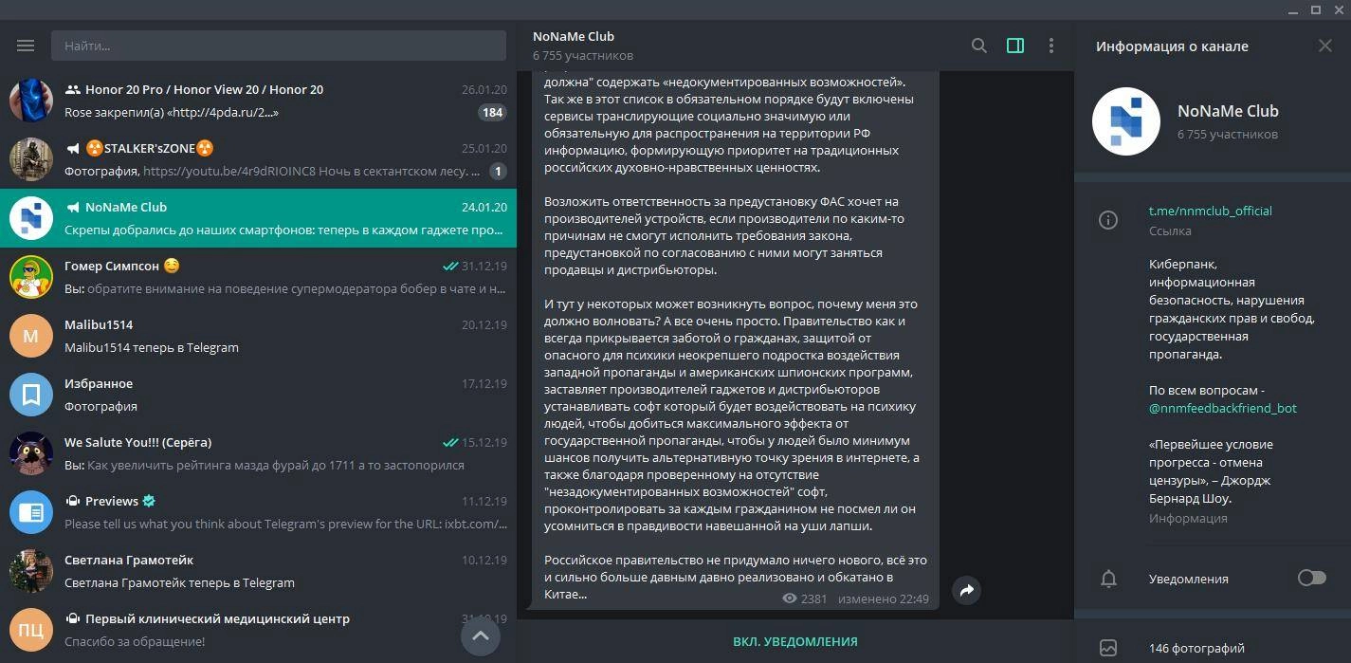1351x663 pixels.
Task: Click the verified badge next to Previews
Action: click(149, 501)
